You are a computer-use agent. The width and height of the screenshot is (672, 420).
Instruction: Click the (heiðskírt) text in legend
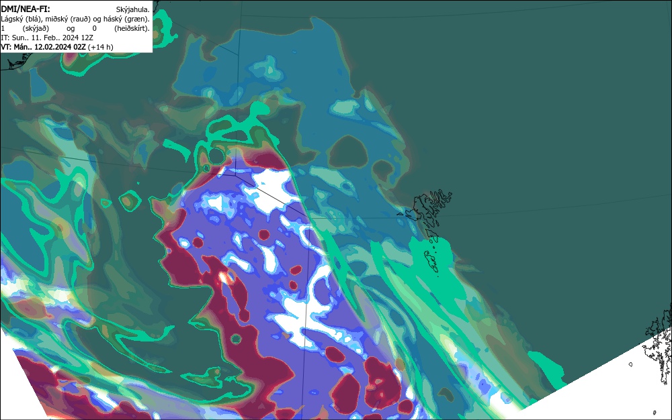click(x=132, y=28)
